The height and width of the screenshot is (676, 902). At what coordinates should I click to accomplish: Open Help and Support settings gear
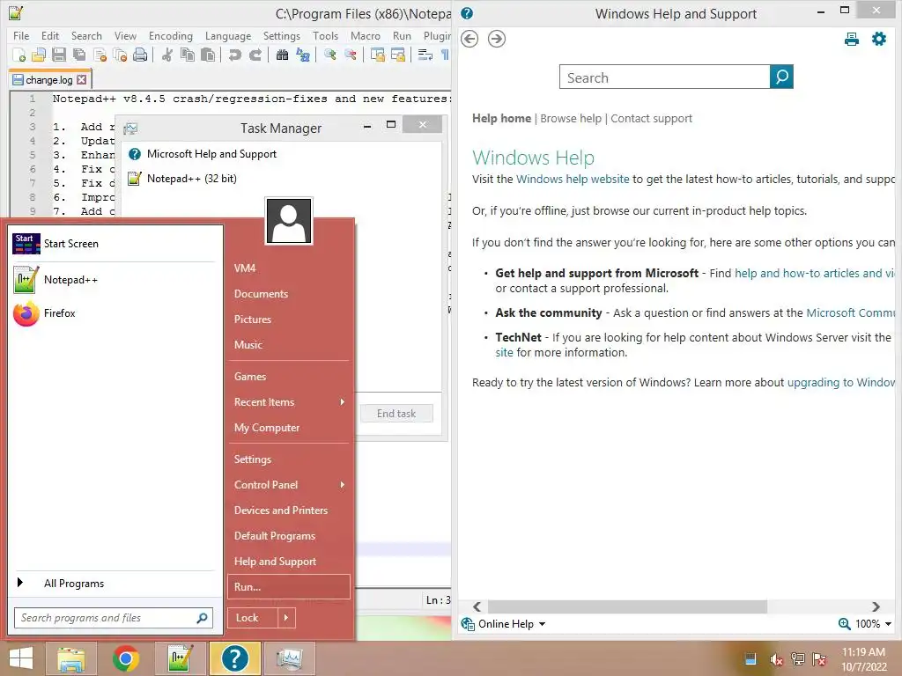point(879,39)
